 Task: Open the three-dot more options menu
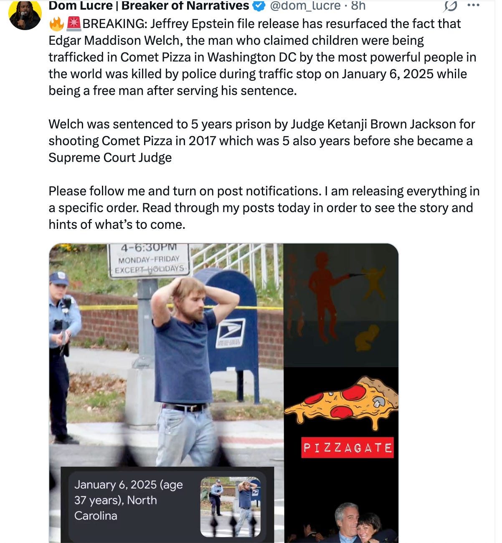(x=473, y=5)
